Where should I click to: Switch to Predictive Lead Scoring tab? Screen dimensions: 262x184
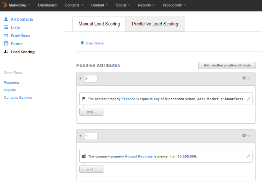pos(155,24)
